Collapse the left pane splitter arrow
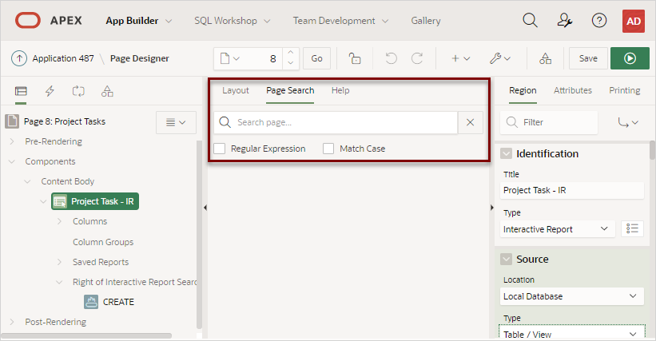This screenshot has width=656, height=341. tap(205, 208)
